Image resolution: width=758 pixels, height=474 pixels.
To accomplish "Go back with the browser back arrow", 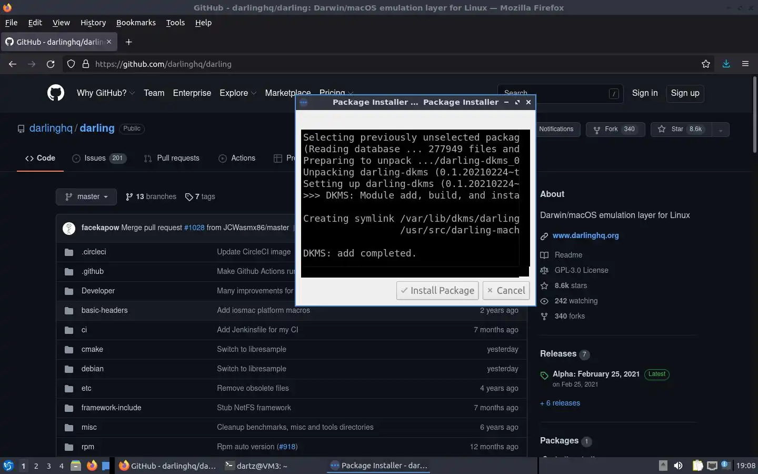I will [x=13, y=64].
